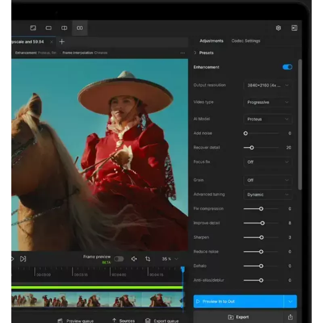The height and width of the screenshot is (323, 323).
Task: Click the Enhancement Proteus breadcrumb
Action: (36, 53)
